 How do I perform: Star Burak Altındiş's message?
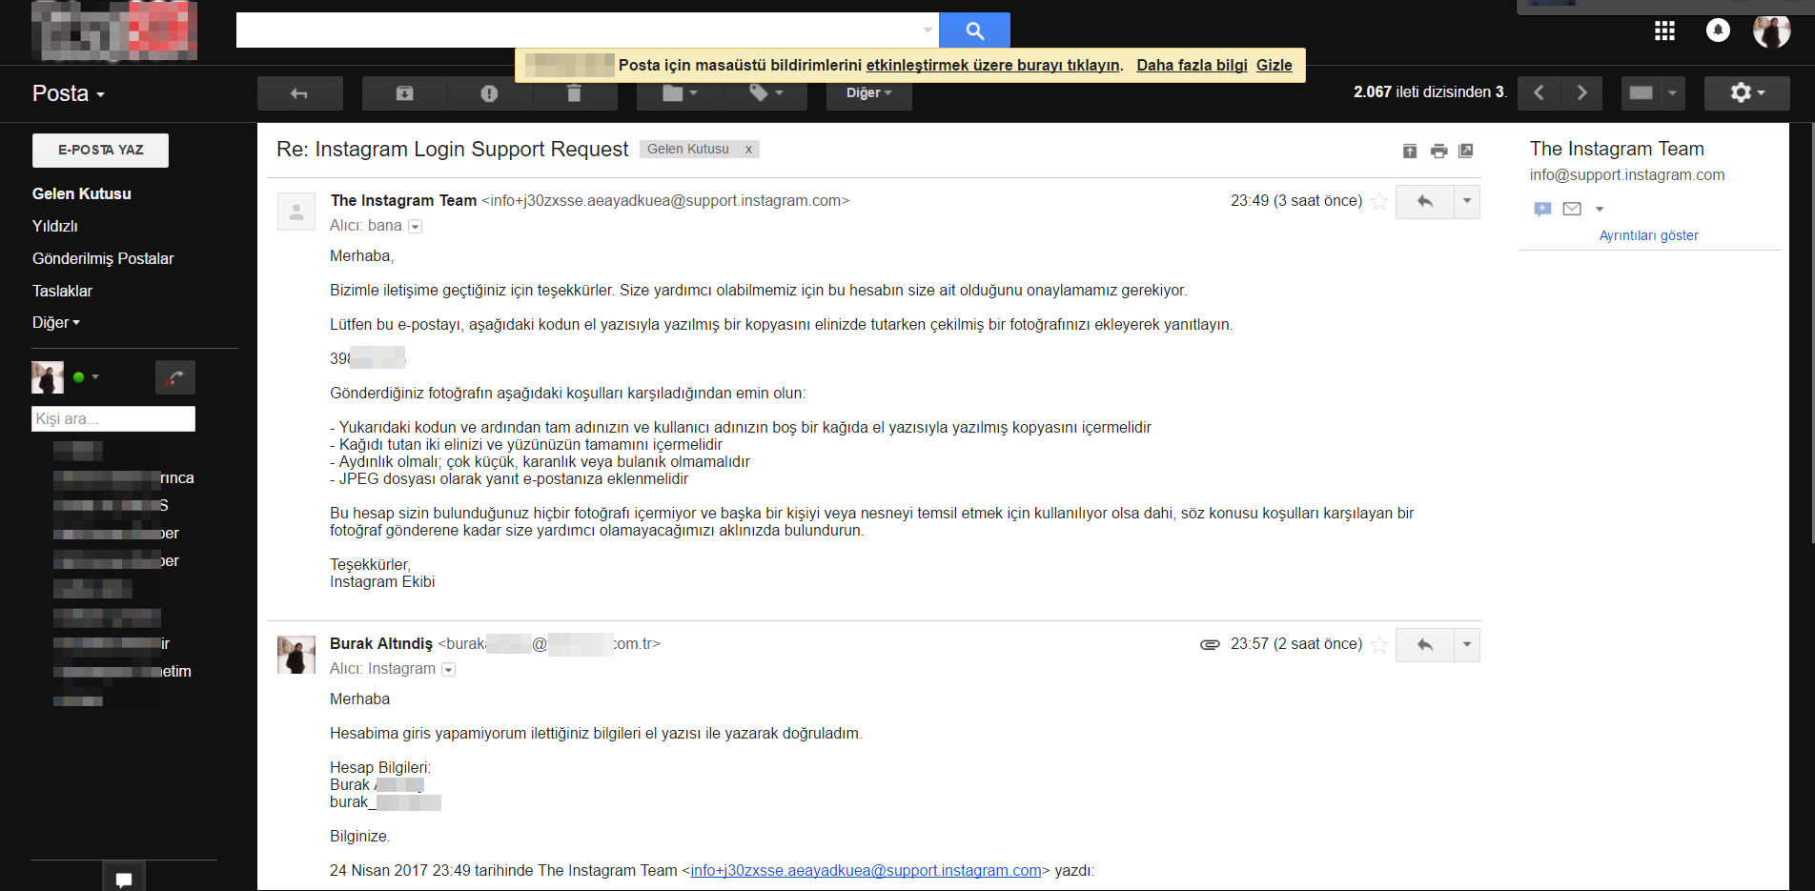tap(1379, 644)
